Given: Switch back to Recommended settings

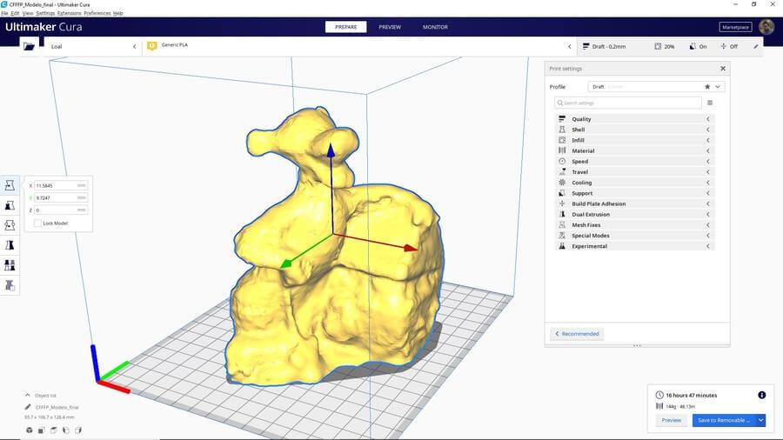Looking at the screenshot, I should 577,334.
